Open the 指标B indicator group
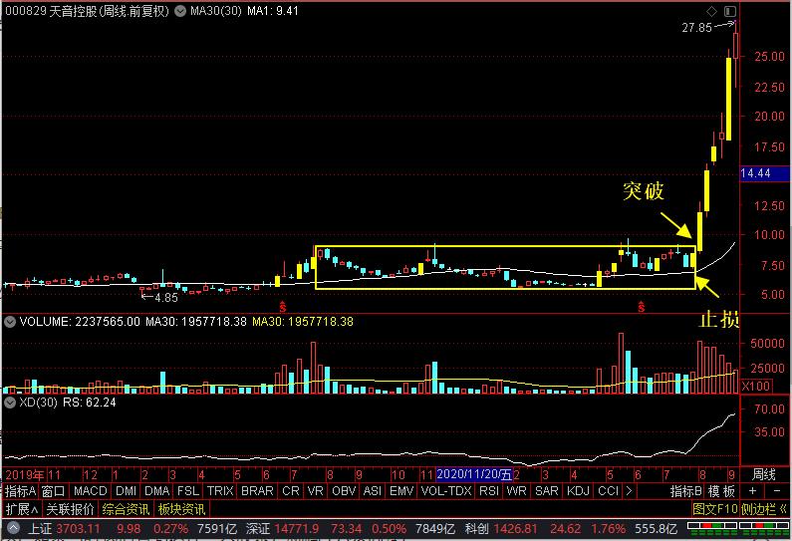The image size is (792, 541). click(686, 490)
